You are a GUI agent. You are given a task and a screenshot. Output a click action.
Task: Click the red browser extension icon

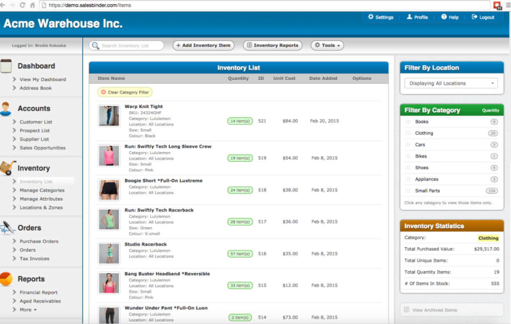(x=497, y=6)
